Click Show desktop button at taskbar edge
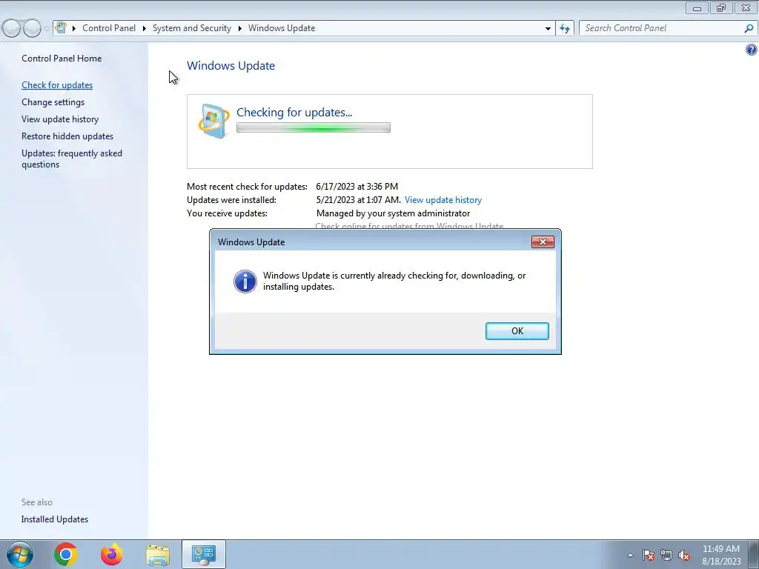Screen dimensions: 759x569 [754, 555]
